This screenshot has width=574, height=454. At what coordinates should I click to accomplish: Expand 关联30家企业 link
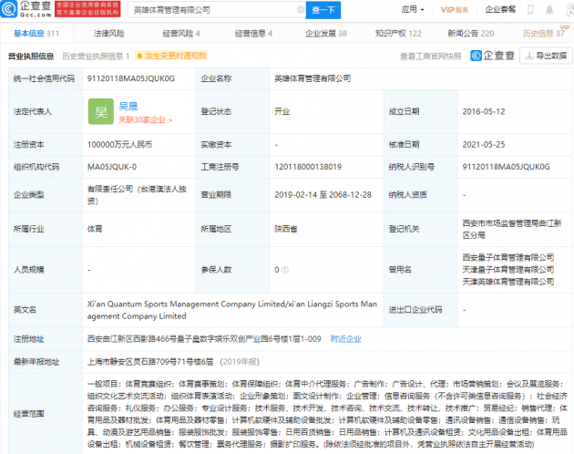pyautogui.click(x=146, y=119)
